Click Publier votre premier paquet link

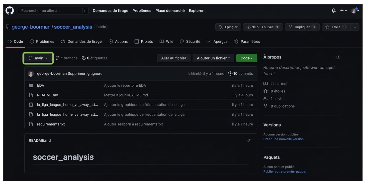pyautogui.click(x=285, y=172)
